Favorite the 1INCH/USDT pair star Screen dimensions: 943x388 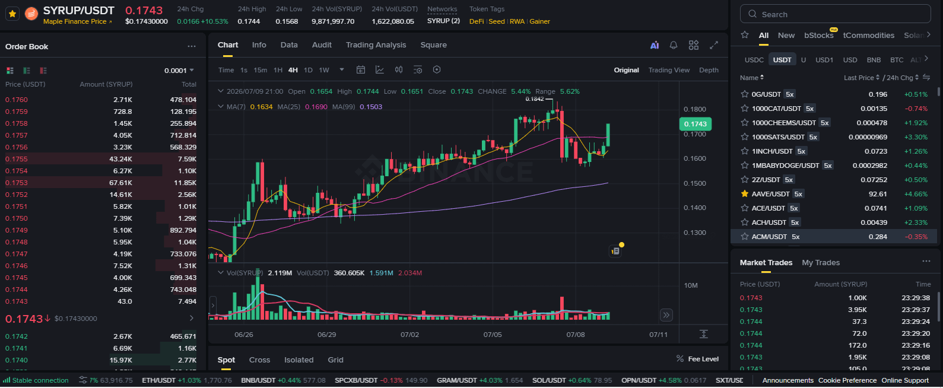click(x=744, y=151)
